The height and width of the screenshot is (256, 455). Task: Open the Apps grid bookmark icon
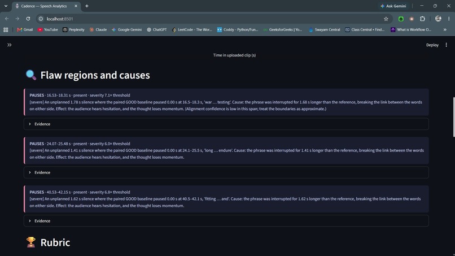pos(6,29)
